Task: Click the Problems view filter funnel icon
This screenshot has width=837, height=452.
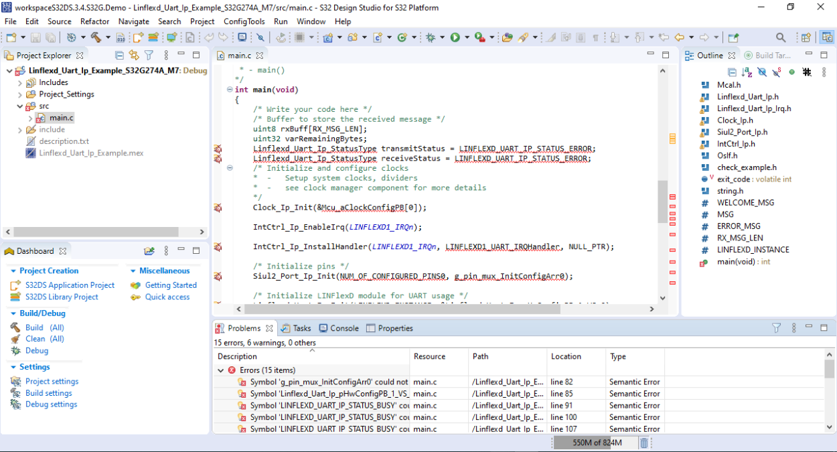Action: click(777, 328)
